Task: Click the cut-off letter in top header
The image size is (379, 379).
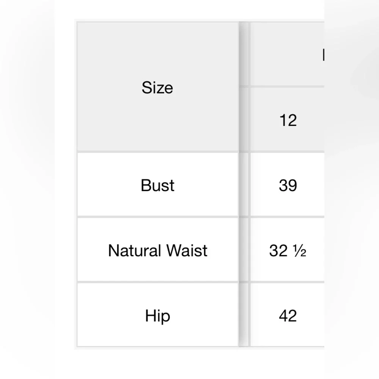Action: (323, 55)
